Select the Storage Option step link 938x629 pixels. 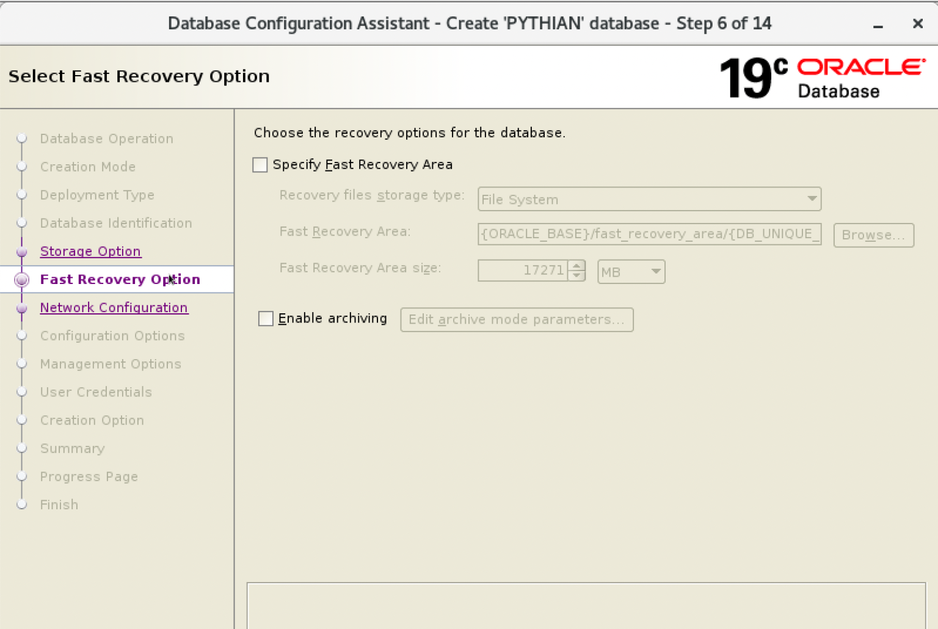coord(90,251)
